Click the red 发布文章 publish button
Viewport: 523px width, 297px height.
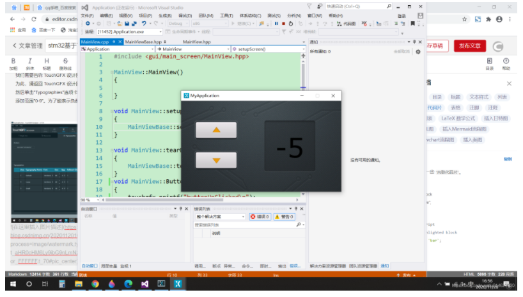[470, 46]
